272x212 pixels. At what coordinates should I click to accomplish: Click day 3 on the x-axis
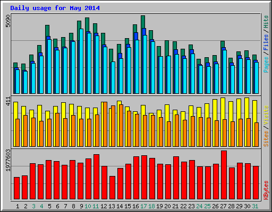(33, 206)
